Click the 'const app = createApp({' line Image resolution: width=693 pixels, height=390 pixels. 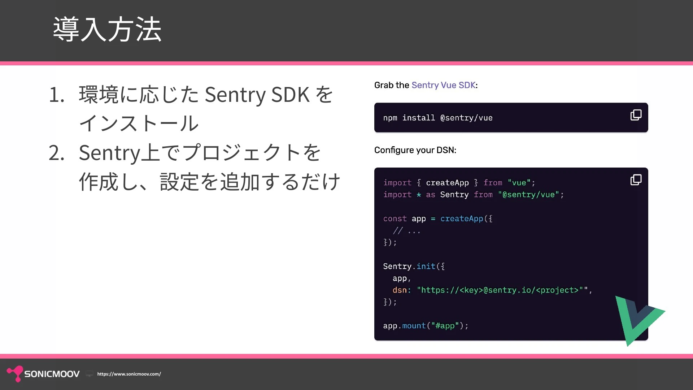[x=438, y=219]
